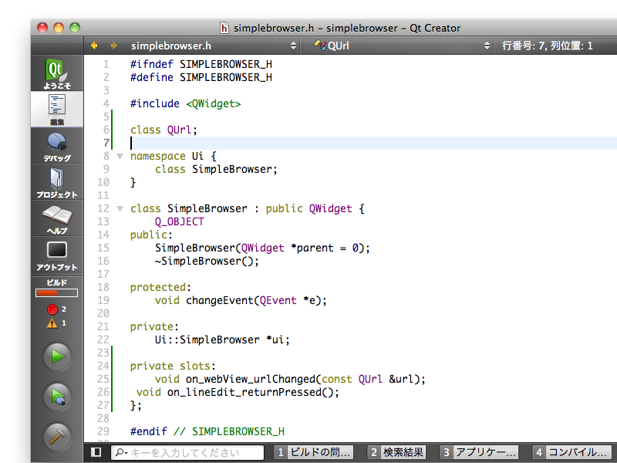Image resolution: width=617 pixels, height=463 pixels.
Task: Open the ようこそ welcome mode
Action: click(x=57, y=73)
